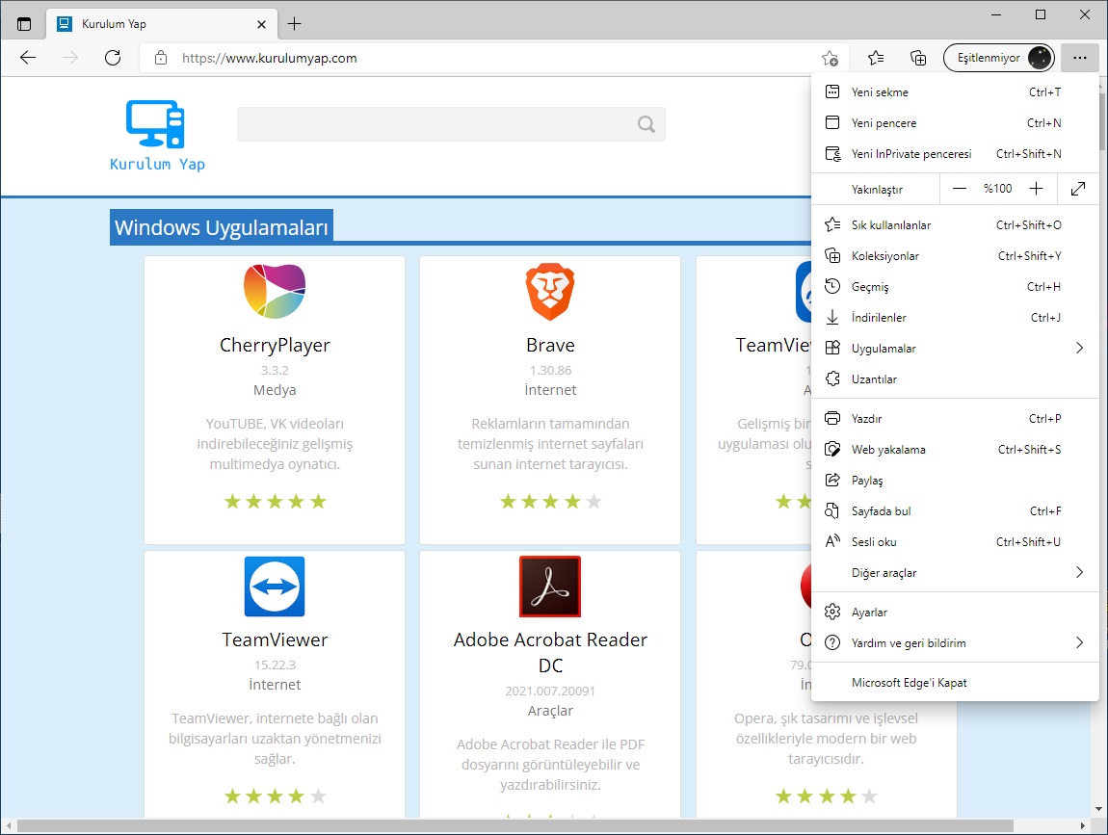The image size is (1108, 835).
Task: Open Adobe Acrobat Reader icon
Action: click(550, 587)
